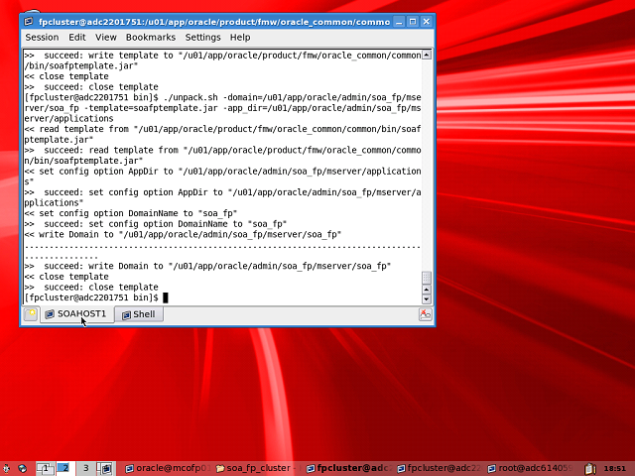
Task: Switch to the fourth virtual desktop in pager
Action: 106,468
